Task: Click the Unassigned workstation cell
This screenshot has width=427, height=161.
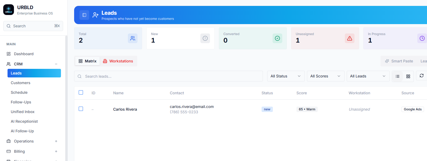Action: (359, 109)
